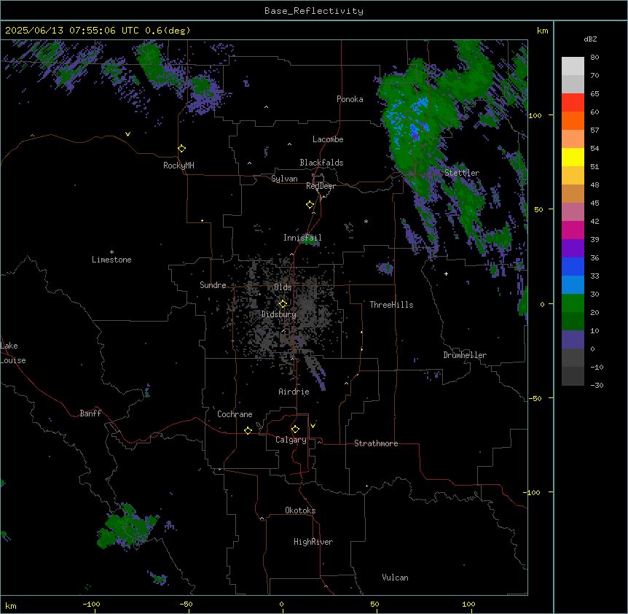Image resolution: width=628 pixels, height=614 pixels.
Task: Click the RockyMH label
Action: click(178, 166)
